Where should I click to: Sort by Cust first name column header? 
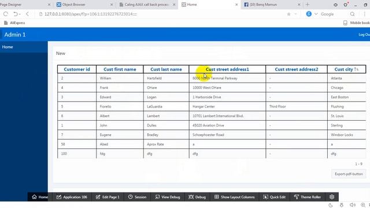point(120,69)
